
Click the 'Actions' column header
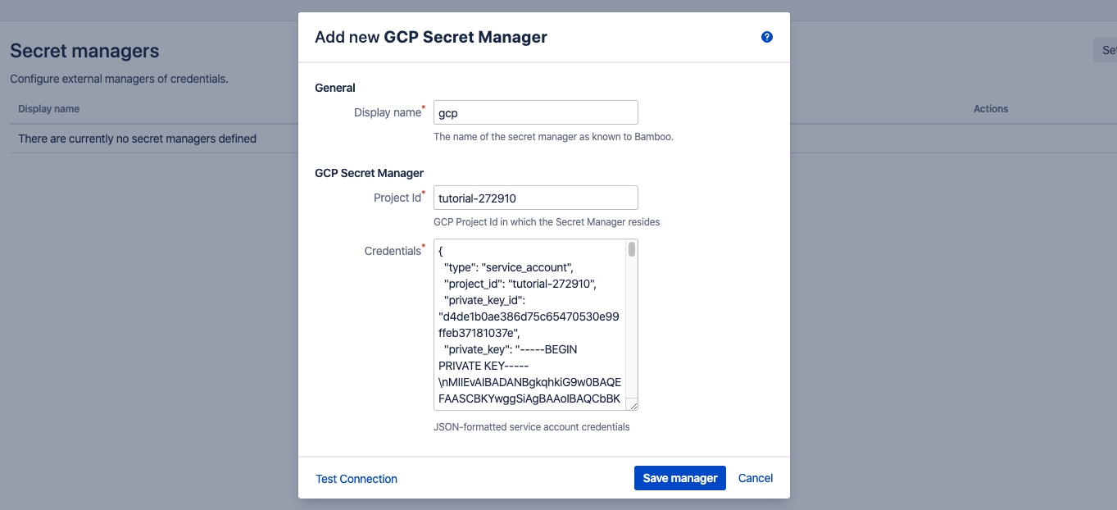point(991,109)
